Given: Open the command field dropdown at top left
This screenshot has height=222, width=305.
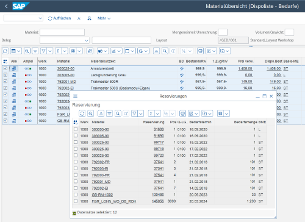Looking at the screenshot, I should 40,18.
